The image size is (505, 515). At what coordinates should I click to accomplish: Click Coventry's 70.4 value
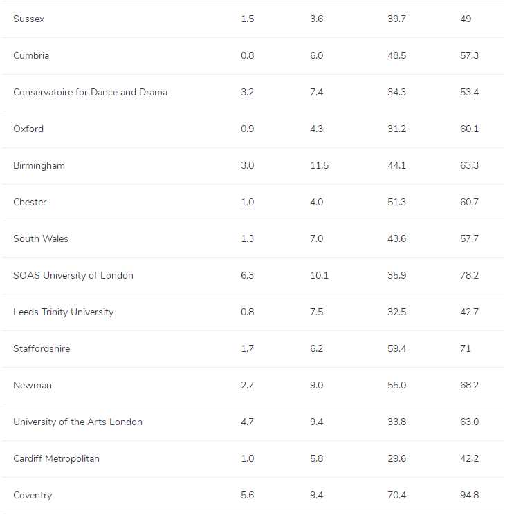tap(396, 496)
